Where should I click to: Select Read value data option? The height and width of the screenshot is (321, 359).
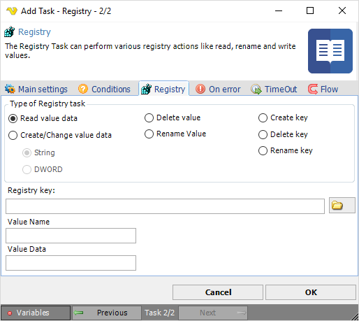click(43, 118)
